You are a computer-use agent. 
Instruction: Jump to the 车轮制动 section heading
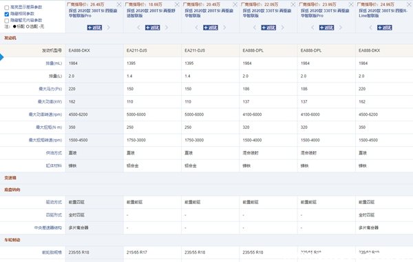tap(12, 240)
